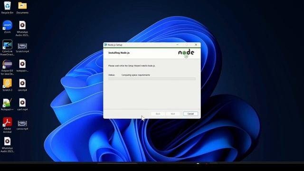Select the notepad+ media file icon

pyautogui.click(x=22, y=66)
